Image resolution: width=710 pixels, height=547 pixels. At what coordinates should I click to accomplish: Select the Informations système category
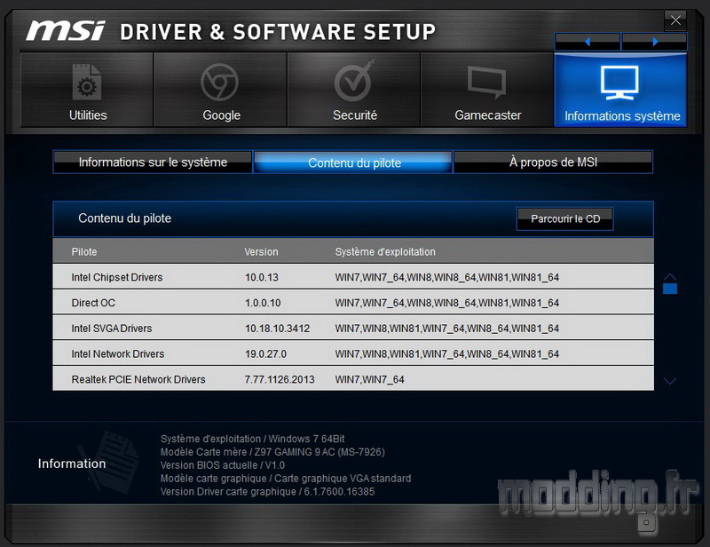[620, 90]
